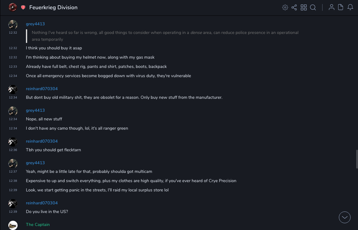Open the first grey4413 username link
This screenshot has width=358, height=230.
[35, 24]
